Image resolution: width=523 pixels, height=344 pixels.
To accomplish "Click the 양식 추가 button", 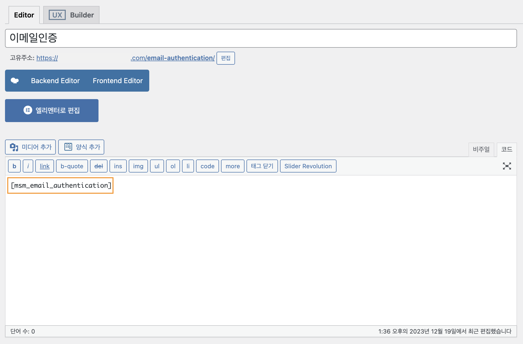I will click(x=81, y=147).
